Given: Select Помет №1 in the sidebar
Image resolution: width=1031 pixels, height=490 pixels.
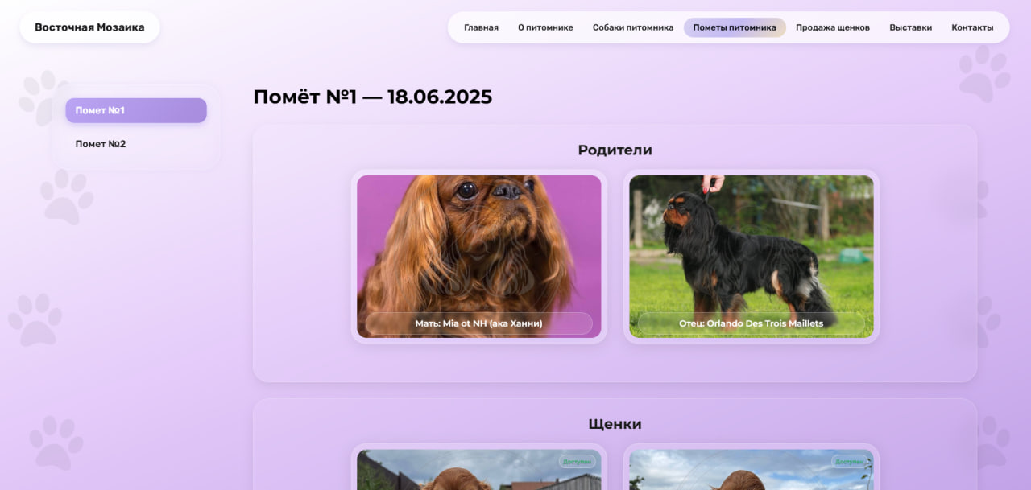Looking at the screenshot, I should click(x=135, y=110).
